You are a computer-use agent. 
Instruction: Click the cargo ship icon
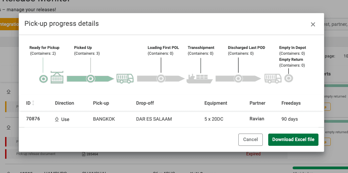[199, 78]
